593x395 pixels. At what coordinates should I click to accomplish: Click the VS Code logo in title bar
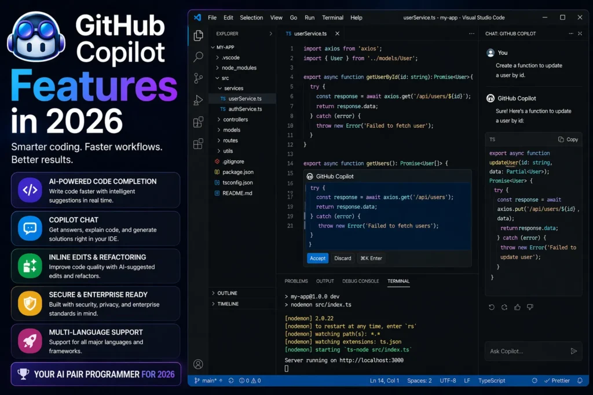[197, 17]
